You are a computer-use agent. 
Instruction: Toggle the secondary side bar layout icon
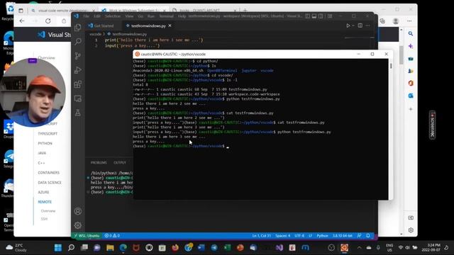click(x=321, y=16)
